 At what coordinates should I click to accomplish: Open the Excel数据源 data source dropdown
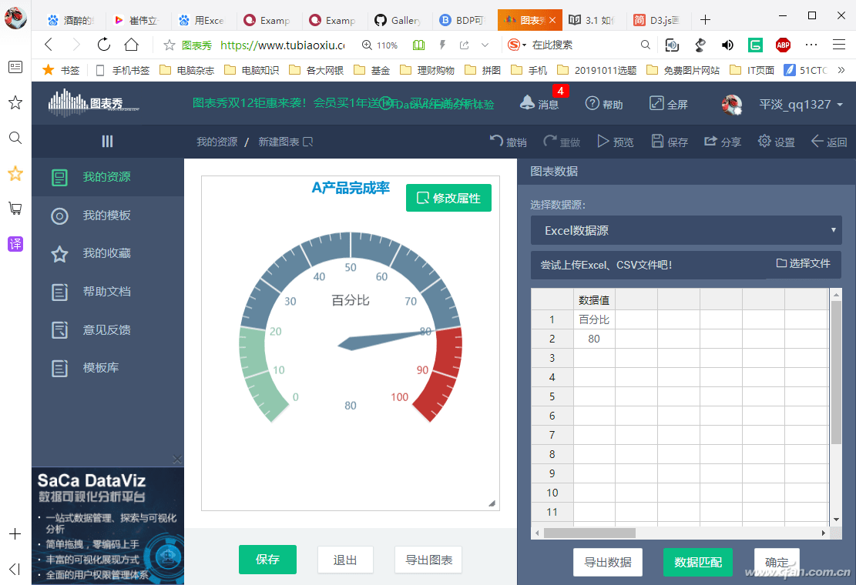686,230
